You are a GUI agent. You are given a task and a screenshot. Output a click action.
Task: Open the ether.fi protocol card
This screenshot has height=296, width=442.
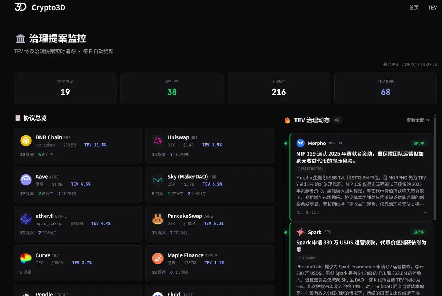coord(78,224)
